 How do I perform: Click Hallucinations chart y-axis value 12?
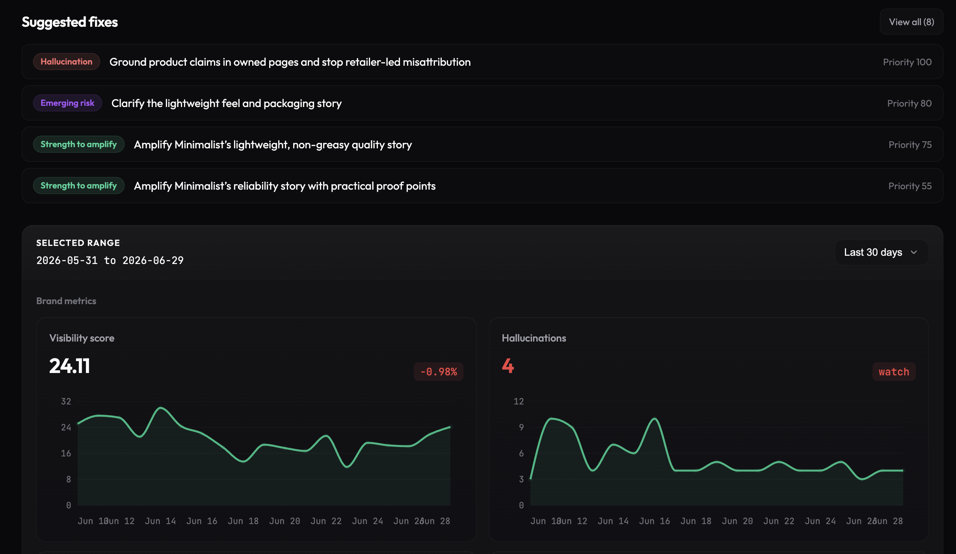[519, 401]
